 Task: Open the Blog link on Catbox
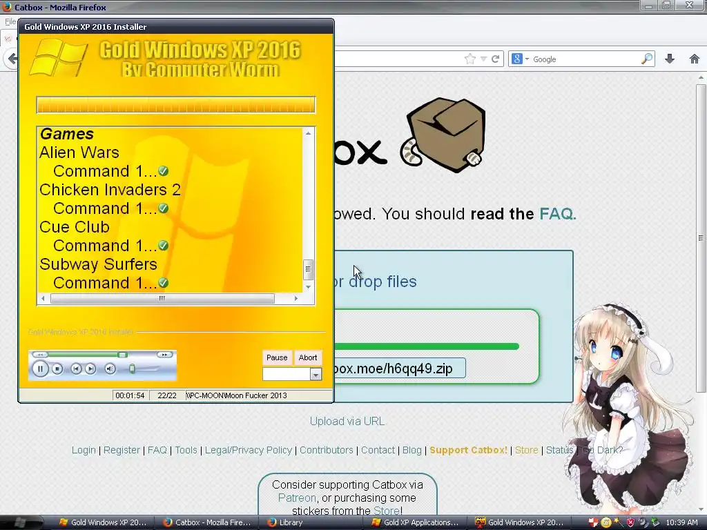tap(411, 450)
